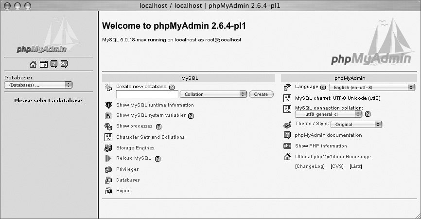
Task: Click the Databases icon
Action: 108,180
